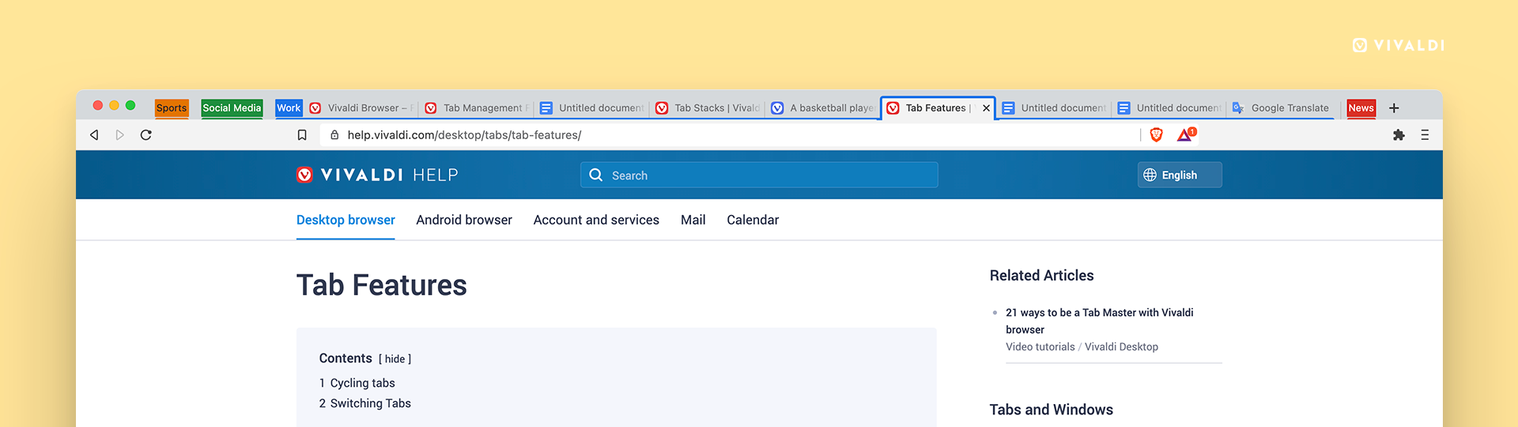
Task: Click the Related Articles heading
Action: pos(1041,275)
